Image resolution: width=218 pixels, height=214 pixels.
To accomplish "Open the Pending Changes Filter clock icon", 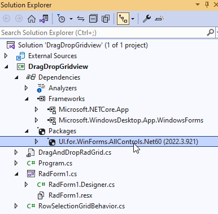I will tap(61, 19).
